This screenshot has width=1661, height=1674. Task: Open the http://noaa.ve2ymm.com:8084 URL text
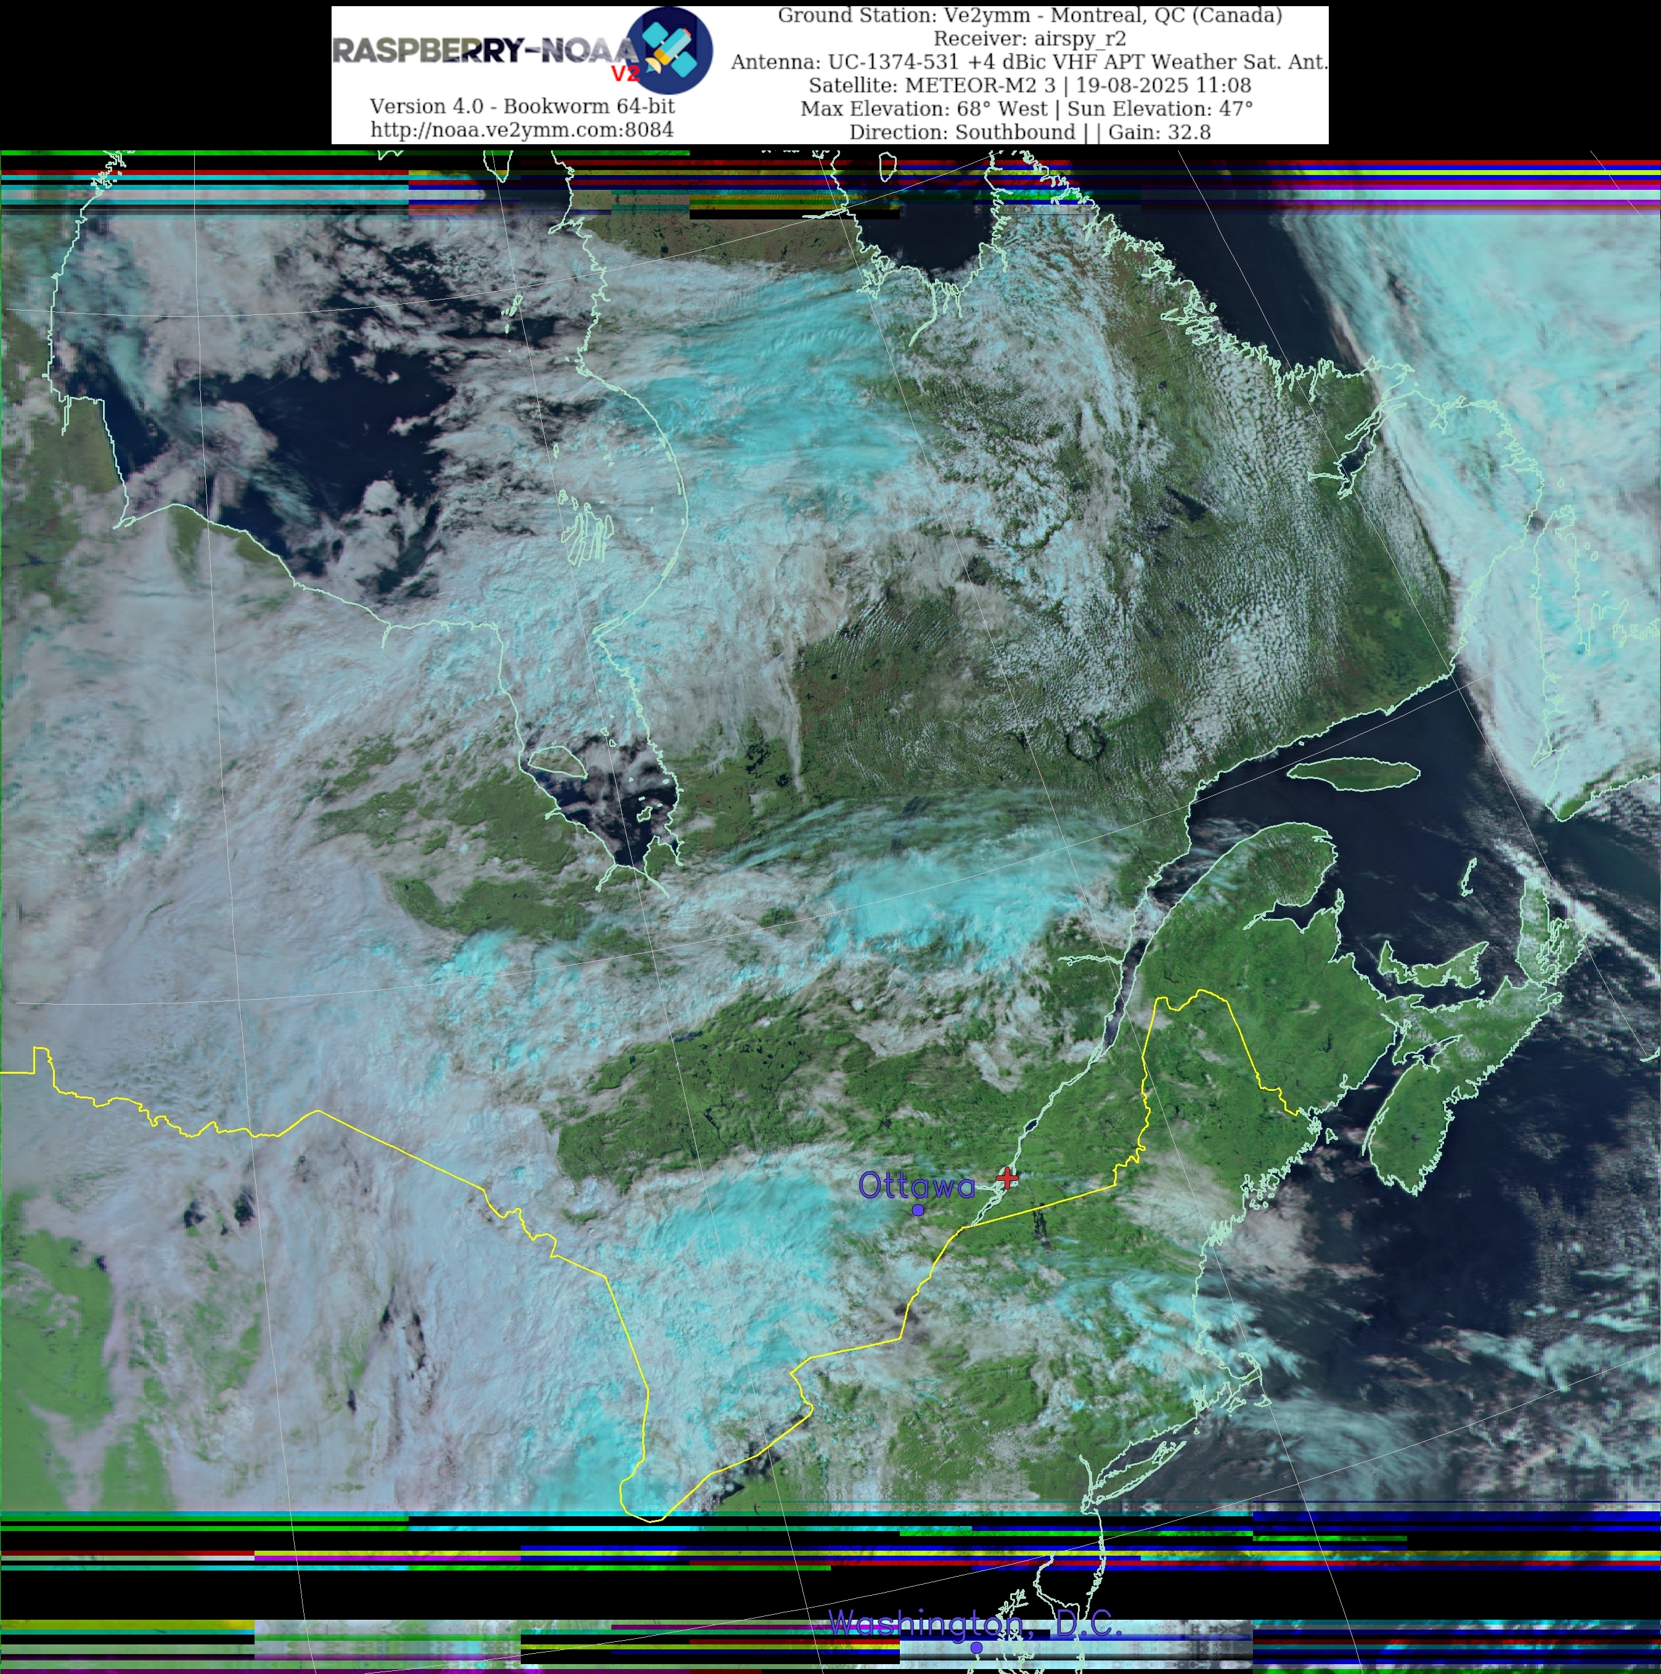pyautogui.click(x=521, y=129)
